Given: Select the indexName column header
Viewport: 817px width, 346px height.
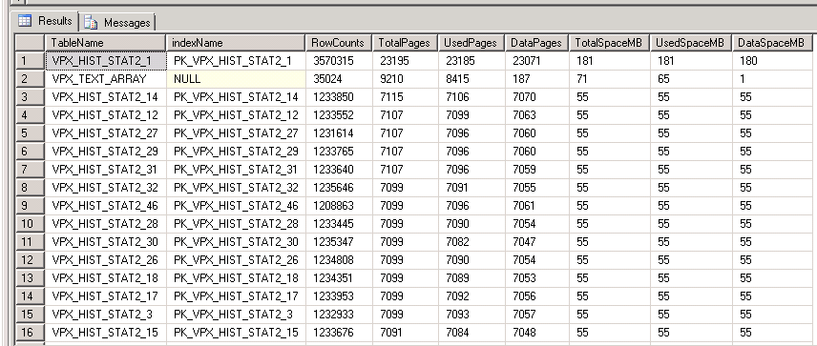Looking at the screenshot, I should click(235, 43).
